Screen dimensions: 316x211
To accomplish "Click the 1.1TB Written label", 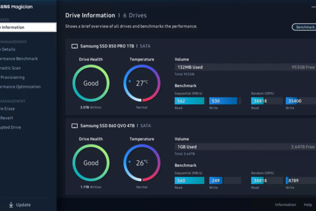I will (91, 187).
